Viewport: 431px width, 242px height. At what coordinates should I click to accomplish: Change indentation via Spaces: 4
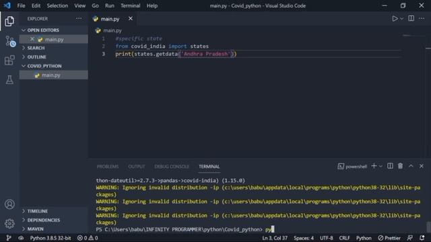pyautogui.click(x=304, y=238)
